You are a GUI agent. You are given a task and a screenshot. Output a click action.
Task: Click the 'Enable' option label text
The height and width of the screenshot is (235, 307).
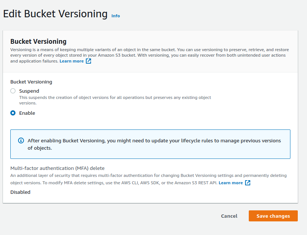(x=27, y=113)
